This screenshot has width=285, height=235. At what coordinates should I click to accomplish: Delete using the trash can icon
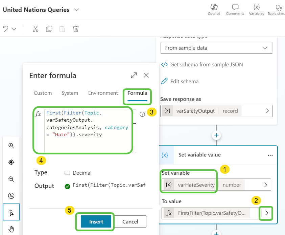tap(76, 29)
